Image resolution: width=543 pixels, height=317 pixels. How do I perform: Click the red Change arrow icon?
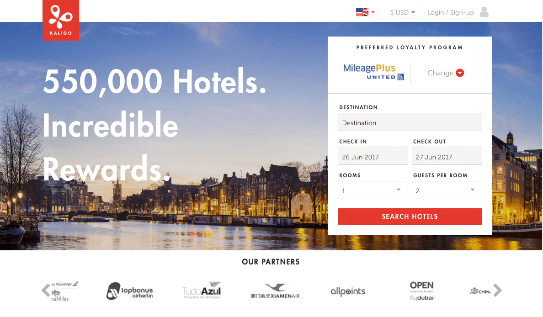[x=460, y=73]
